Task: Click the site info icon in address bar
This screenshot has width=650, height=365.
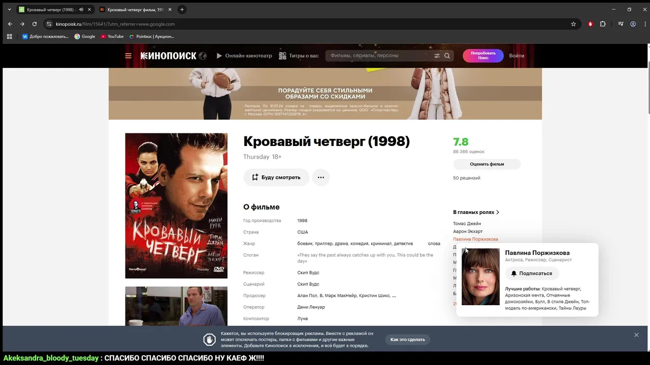Action: [49, 24]
